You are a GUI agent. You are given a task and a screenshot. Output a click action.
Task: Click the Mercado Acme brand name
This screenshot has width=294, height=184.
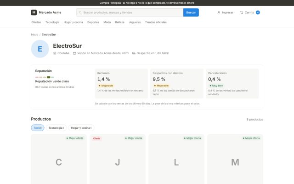pos(50,12)
